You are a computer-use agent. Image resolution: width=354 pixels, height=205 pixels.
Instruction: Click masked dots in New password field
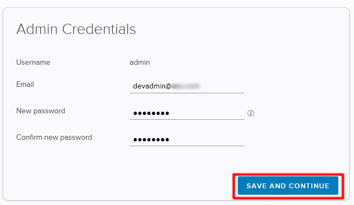pos(151,113)
